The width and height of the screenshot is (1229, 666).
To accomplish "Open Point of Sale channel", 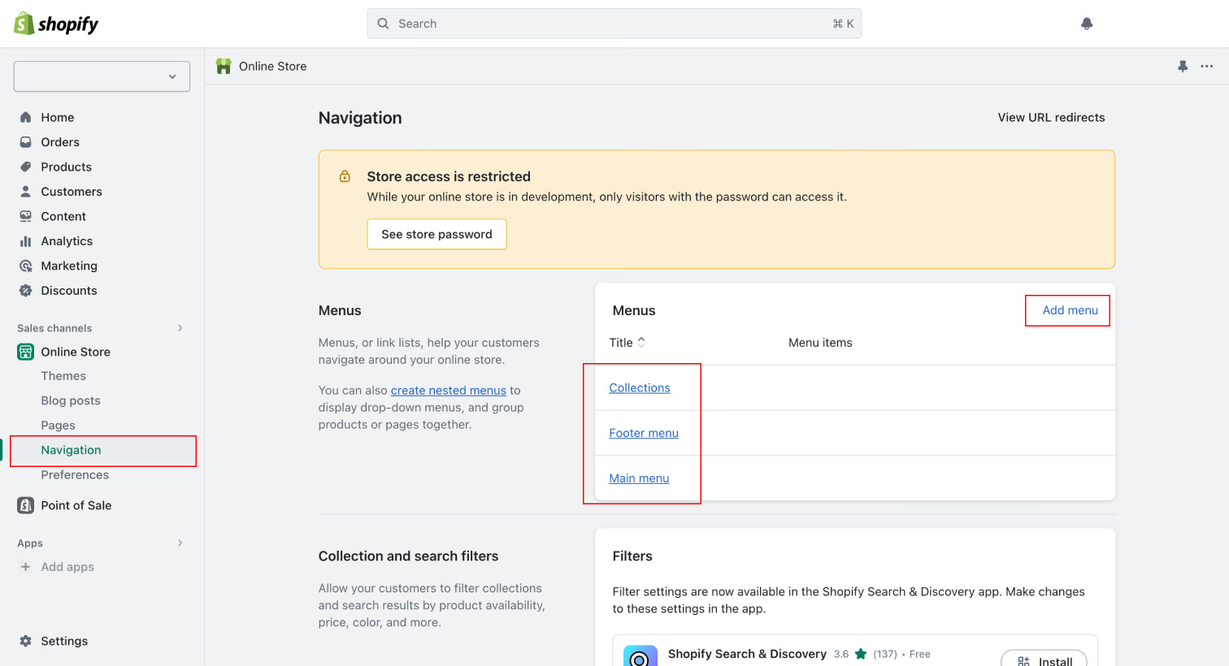I will pyautogui.click(x=76, y=505).
